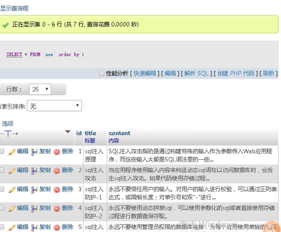
Task: Tick the 性能分析 profiling checkbox
Action: coord(102,73)
